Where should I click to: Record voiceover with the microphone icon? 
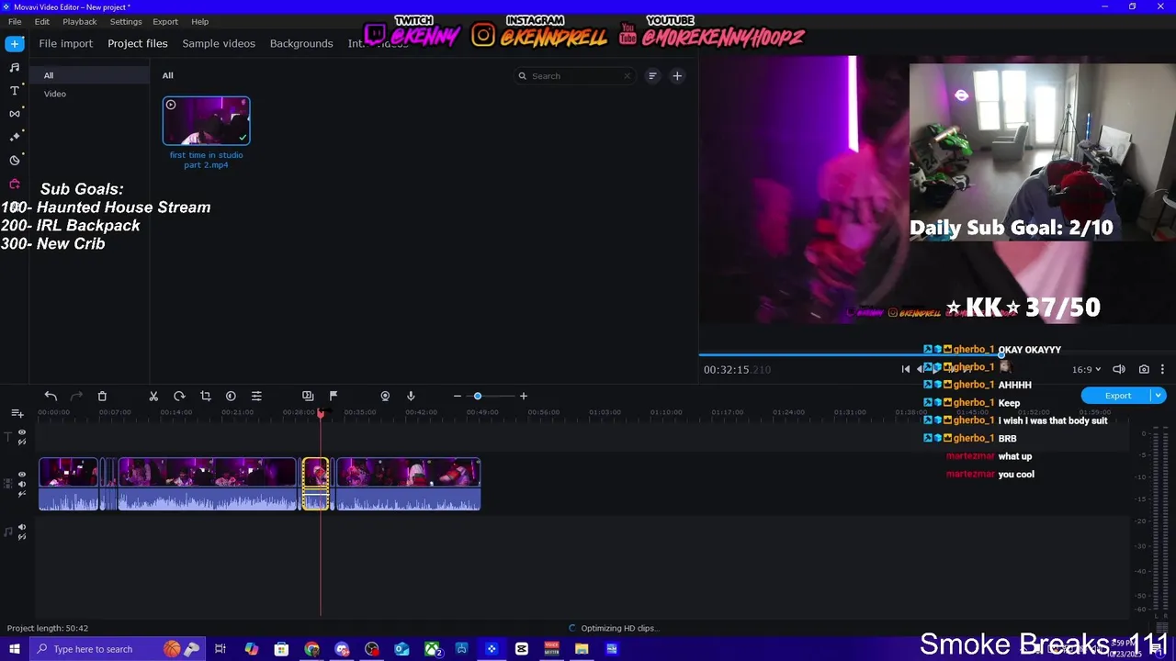coord(411,396)
